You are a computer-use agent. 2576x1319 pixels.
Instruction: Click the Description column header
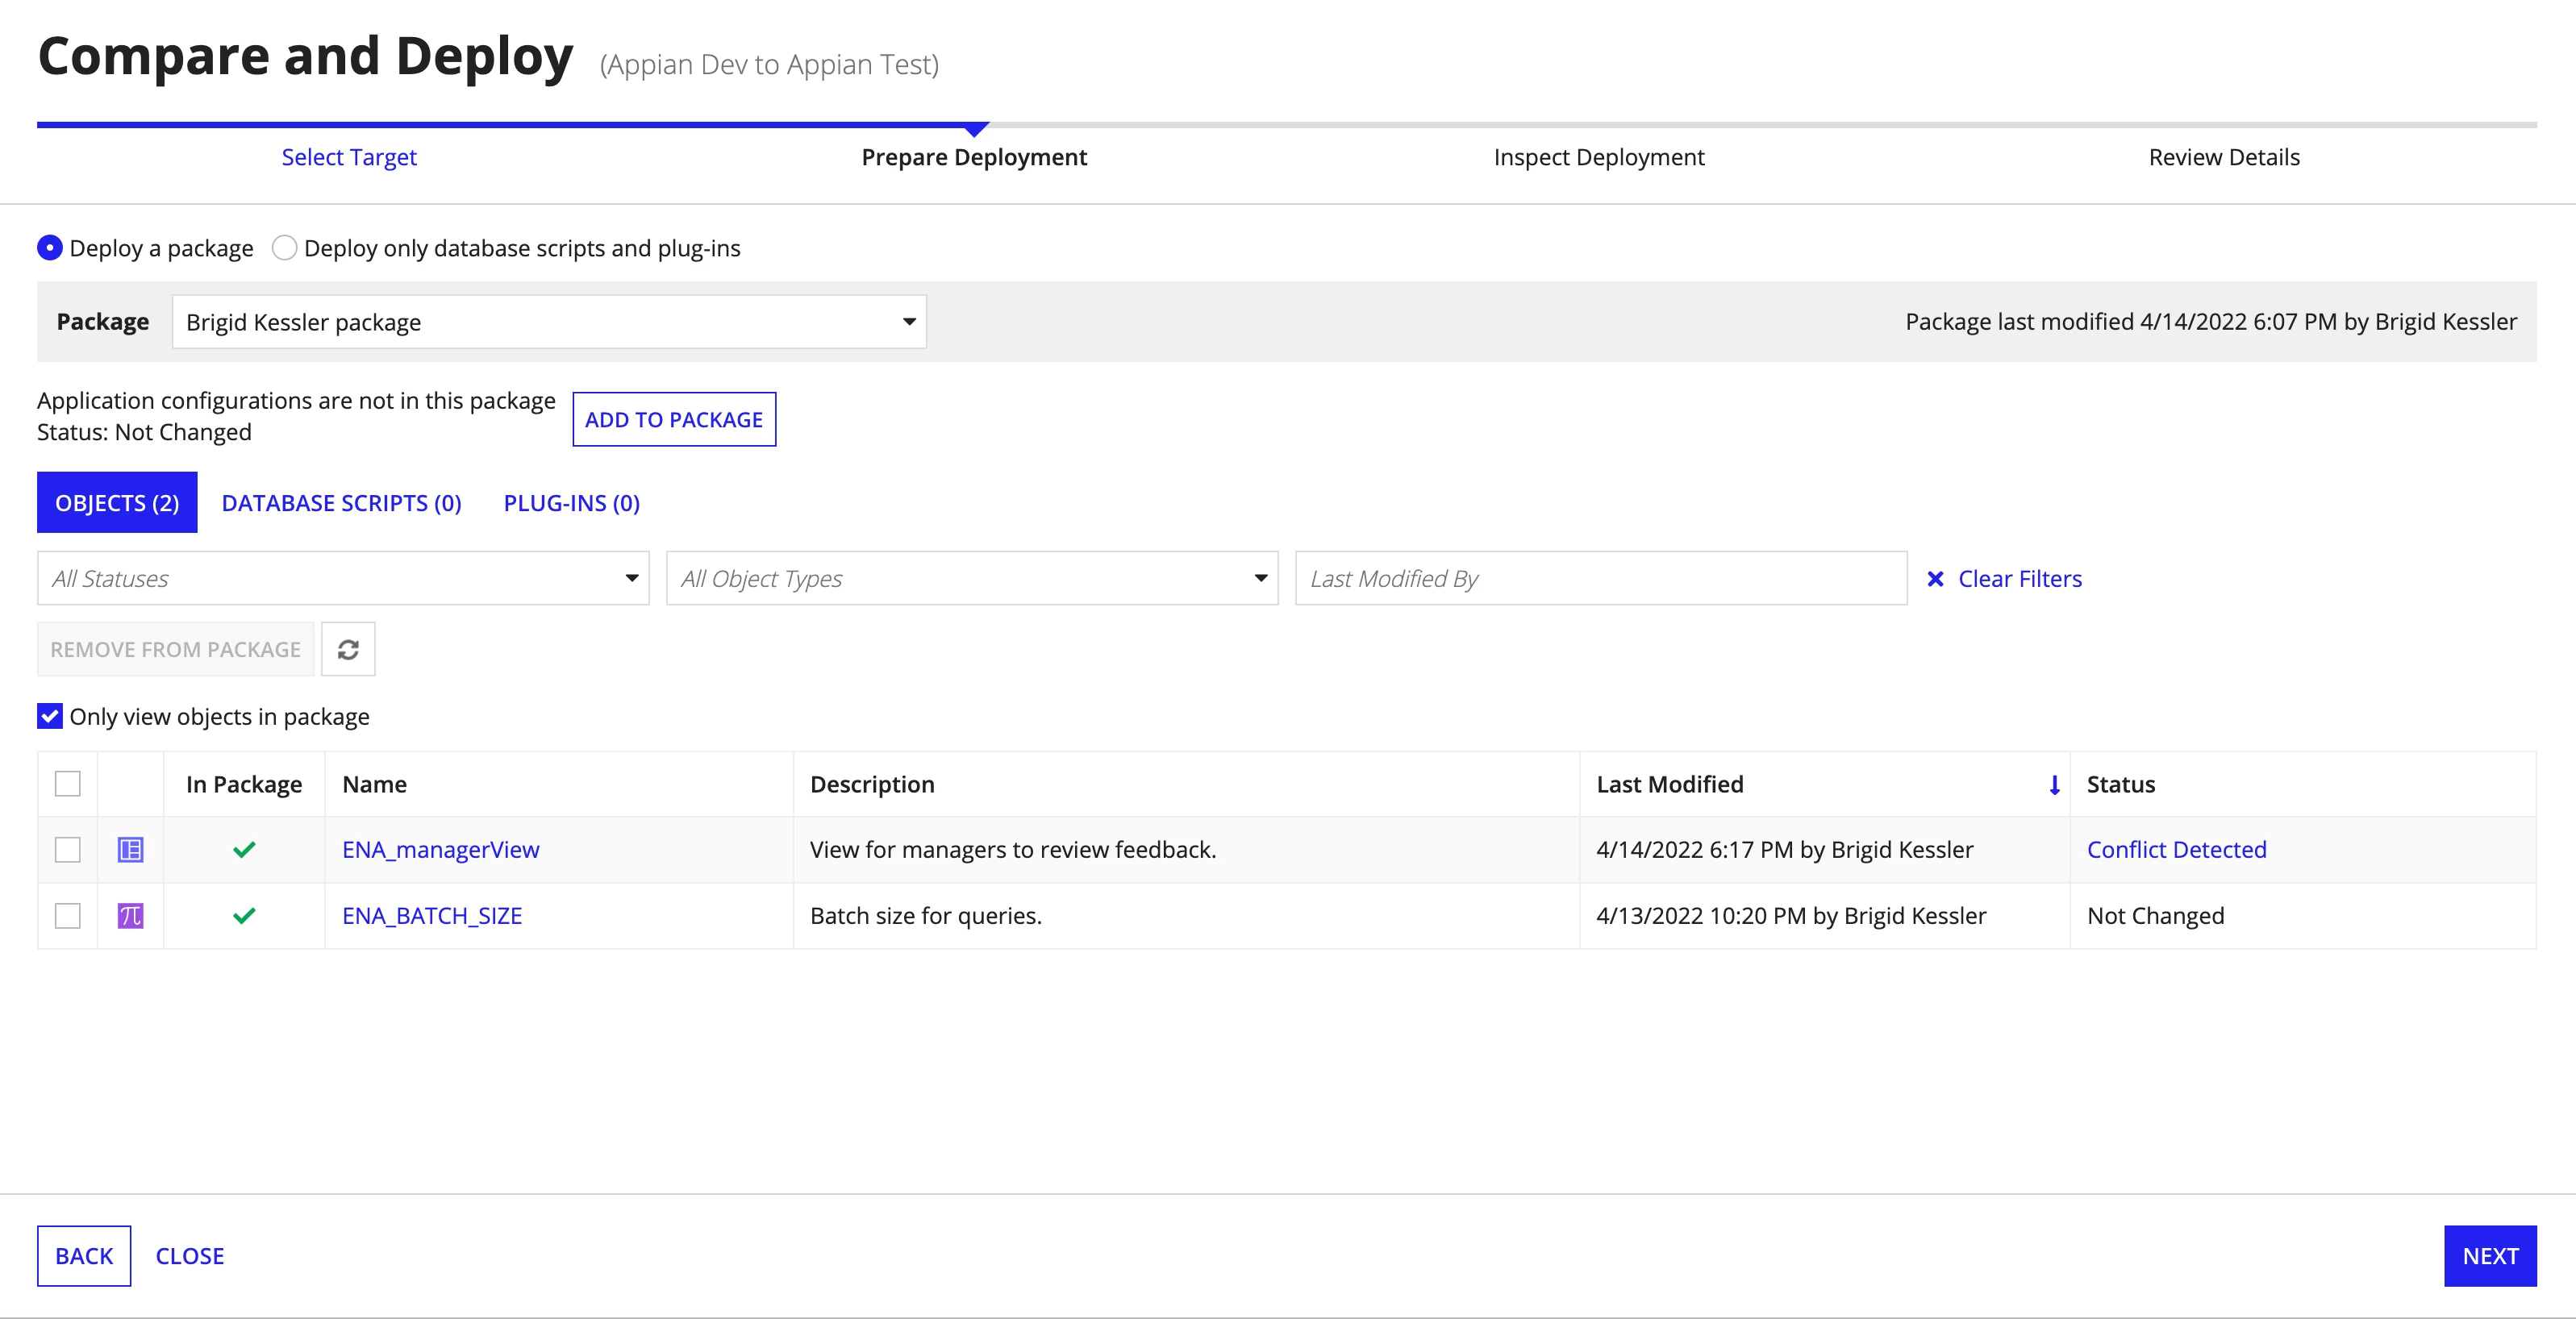point(872,785)
